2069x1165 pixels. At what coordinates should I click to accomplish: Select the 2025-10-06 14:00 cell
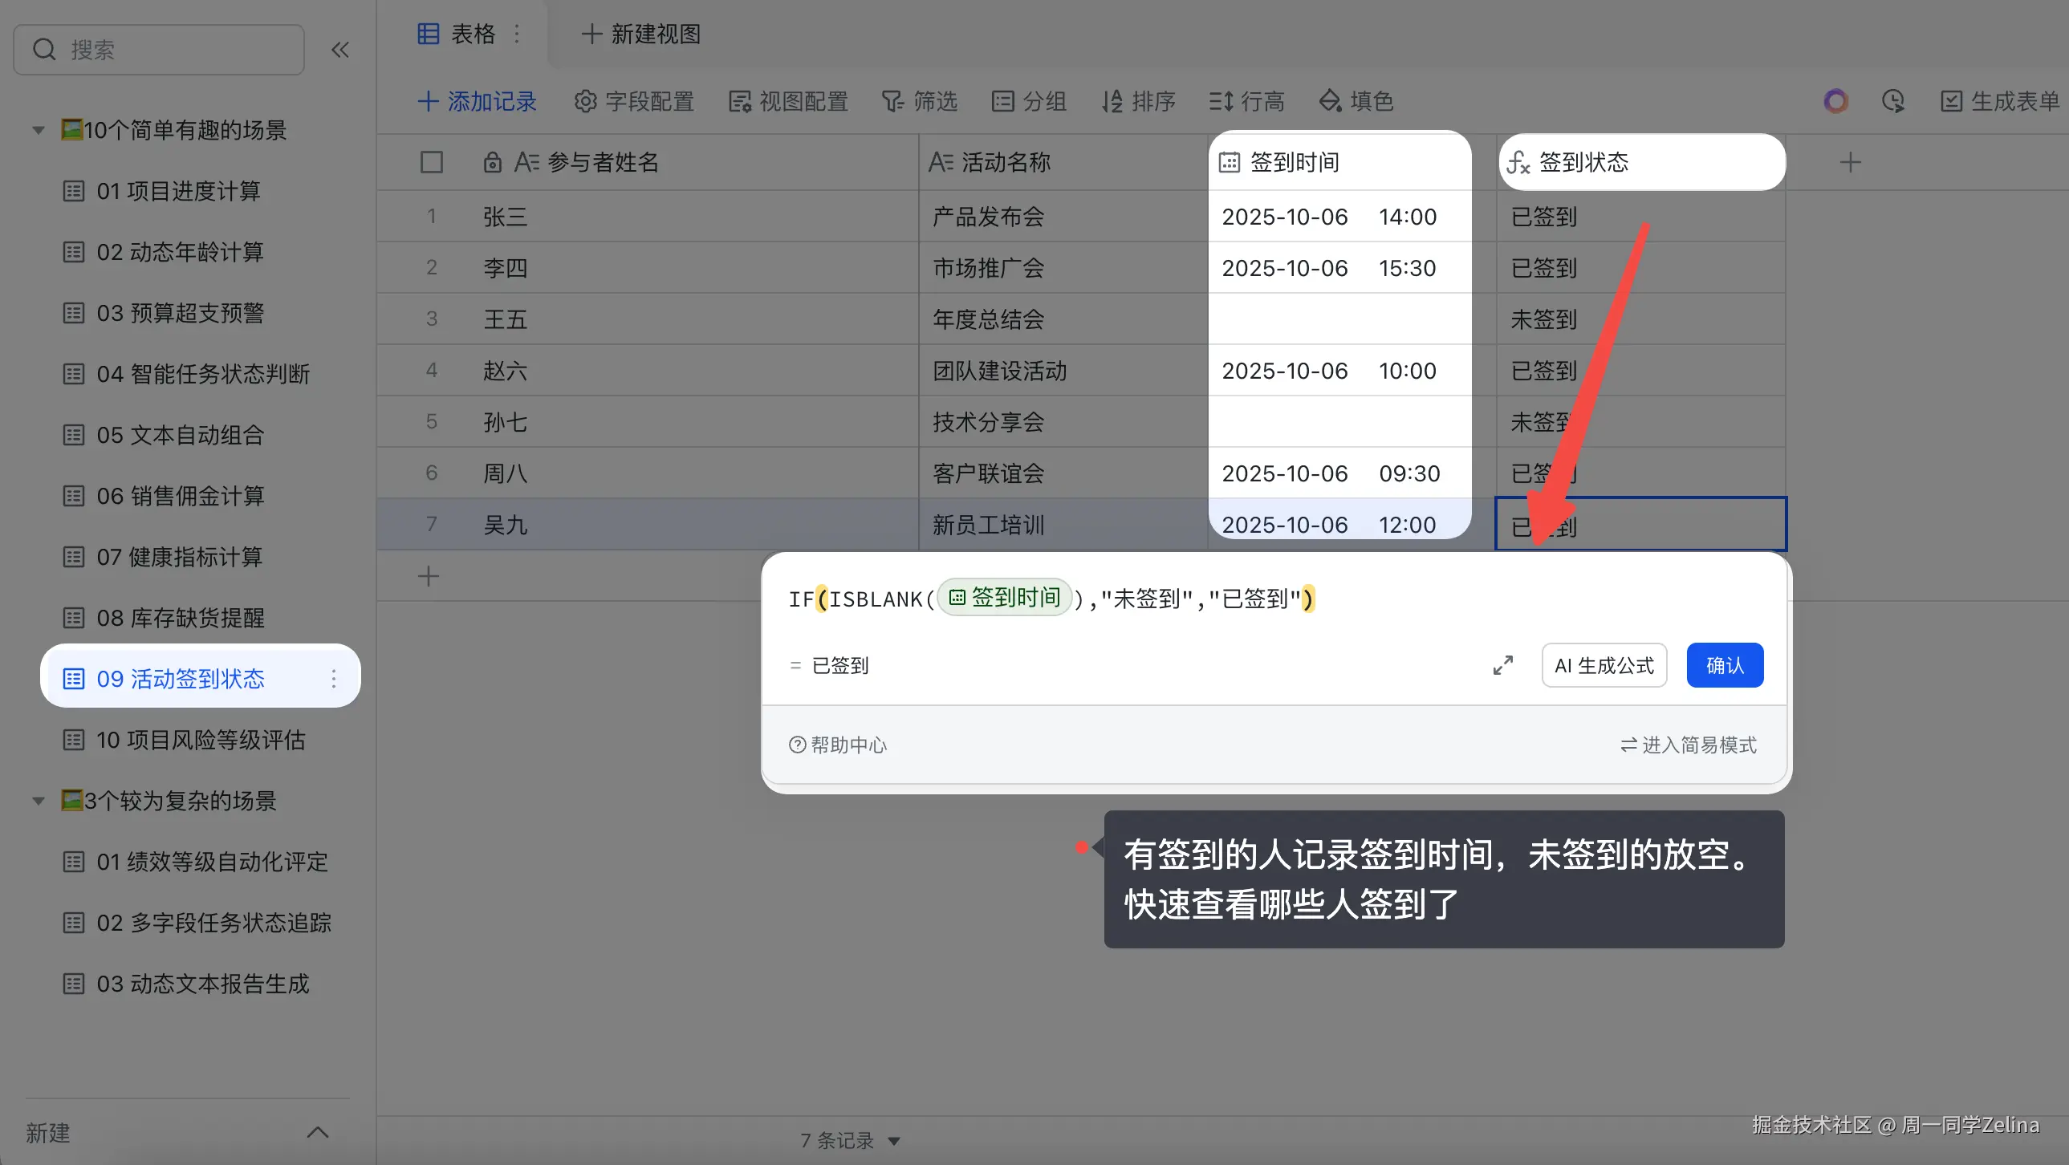click(x=1339, y=217)
